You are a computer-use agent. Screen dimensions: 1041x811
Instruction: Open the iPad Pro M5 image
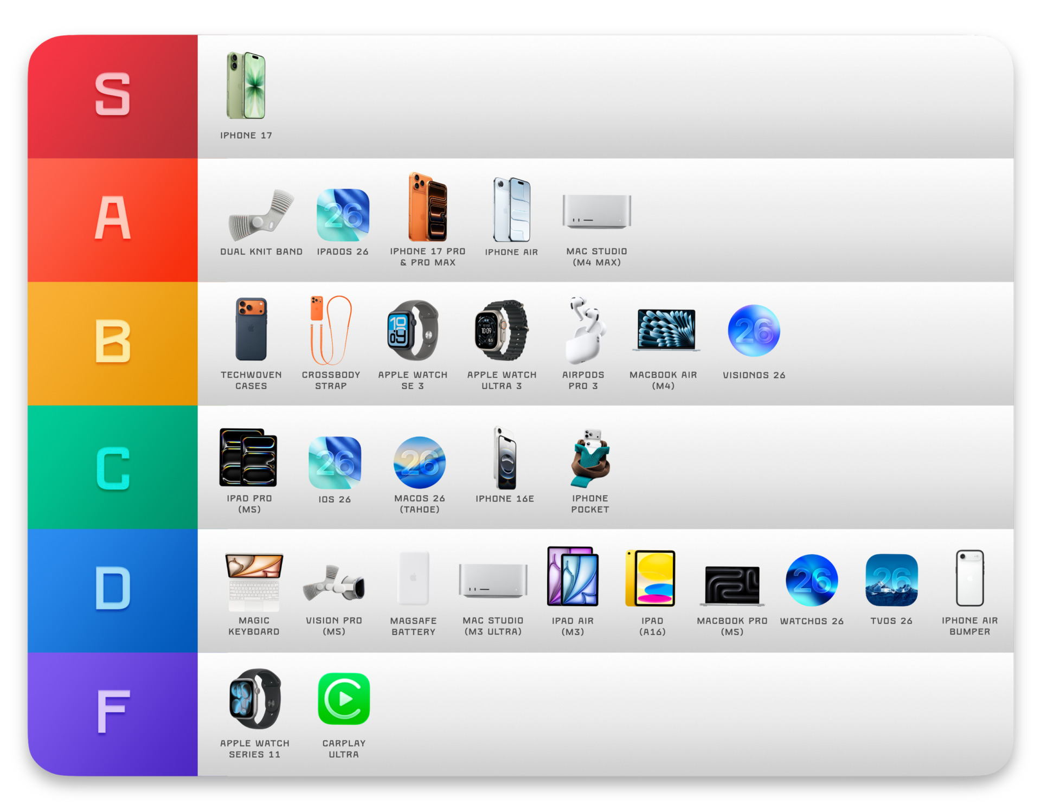(248, 457)
